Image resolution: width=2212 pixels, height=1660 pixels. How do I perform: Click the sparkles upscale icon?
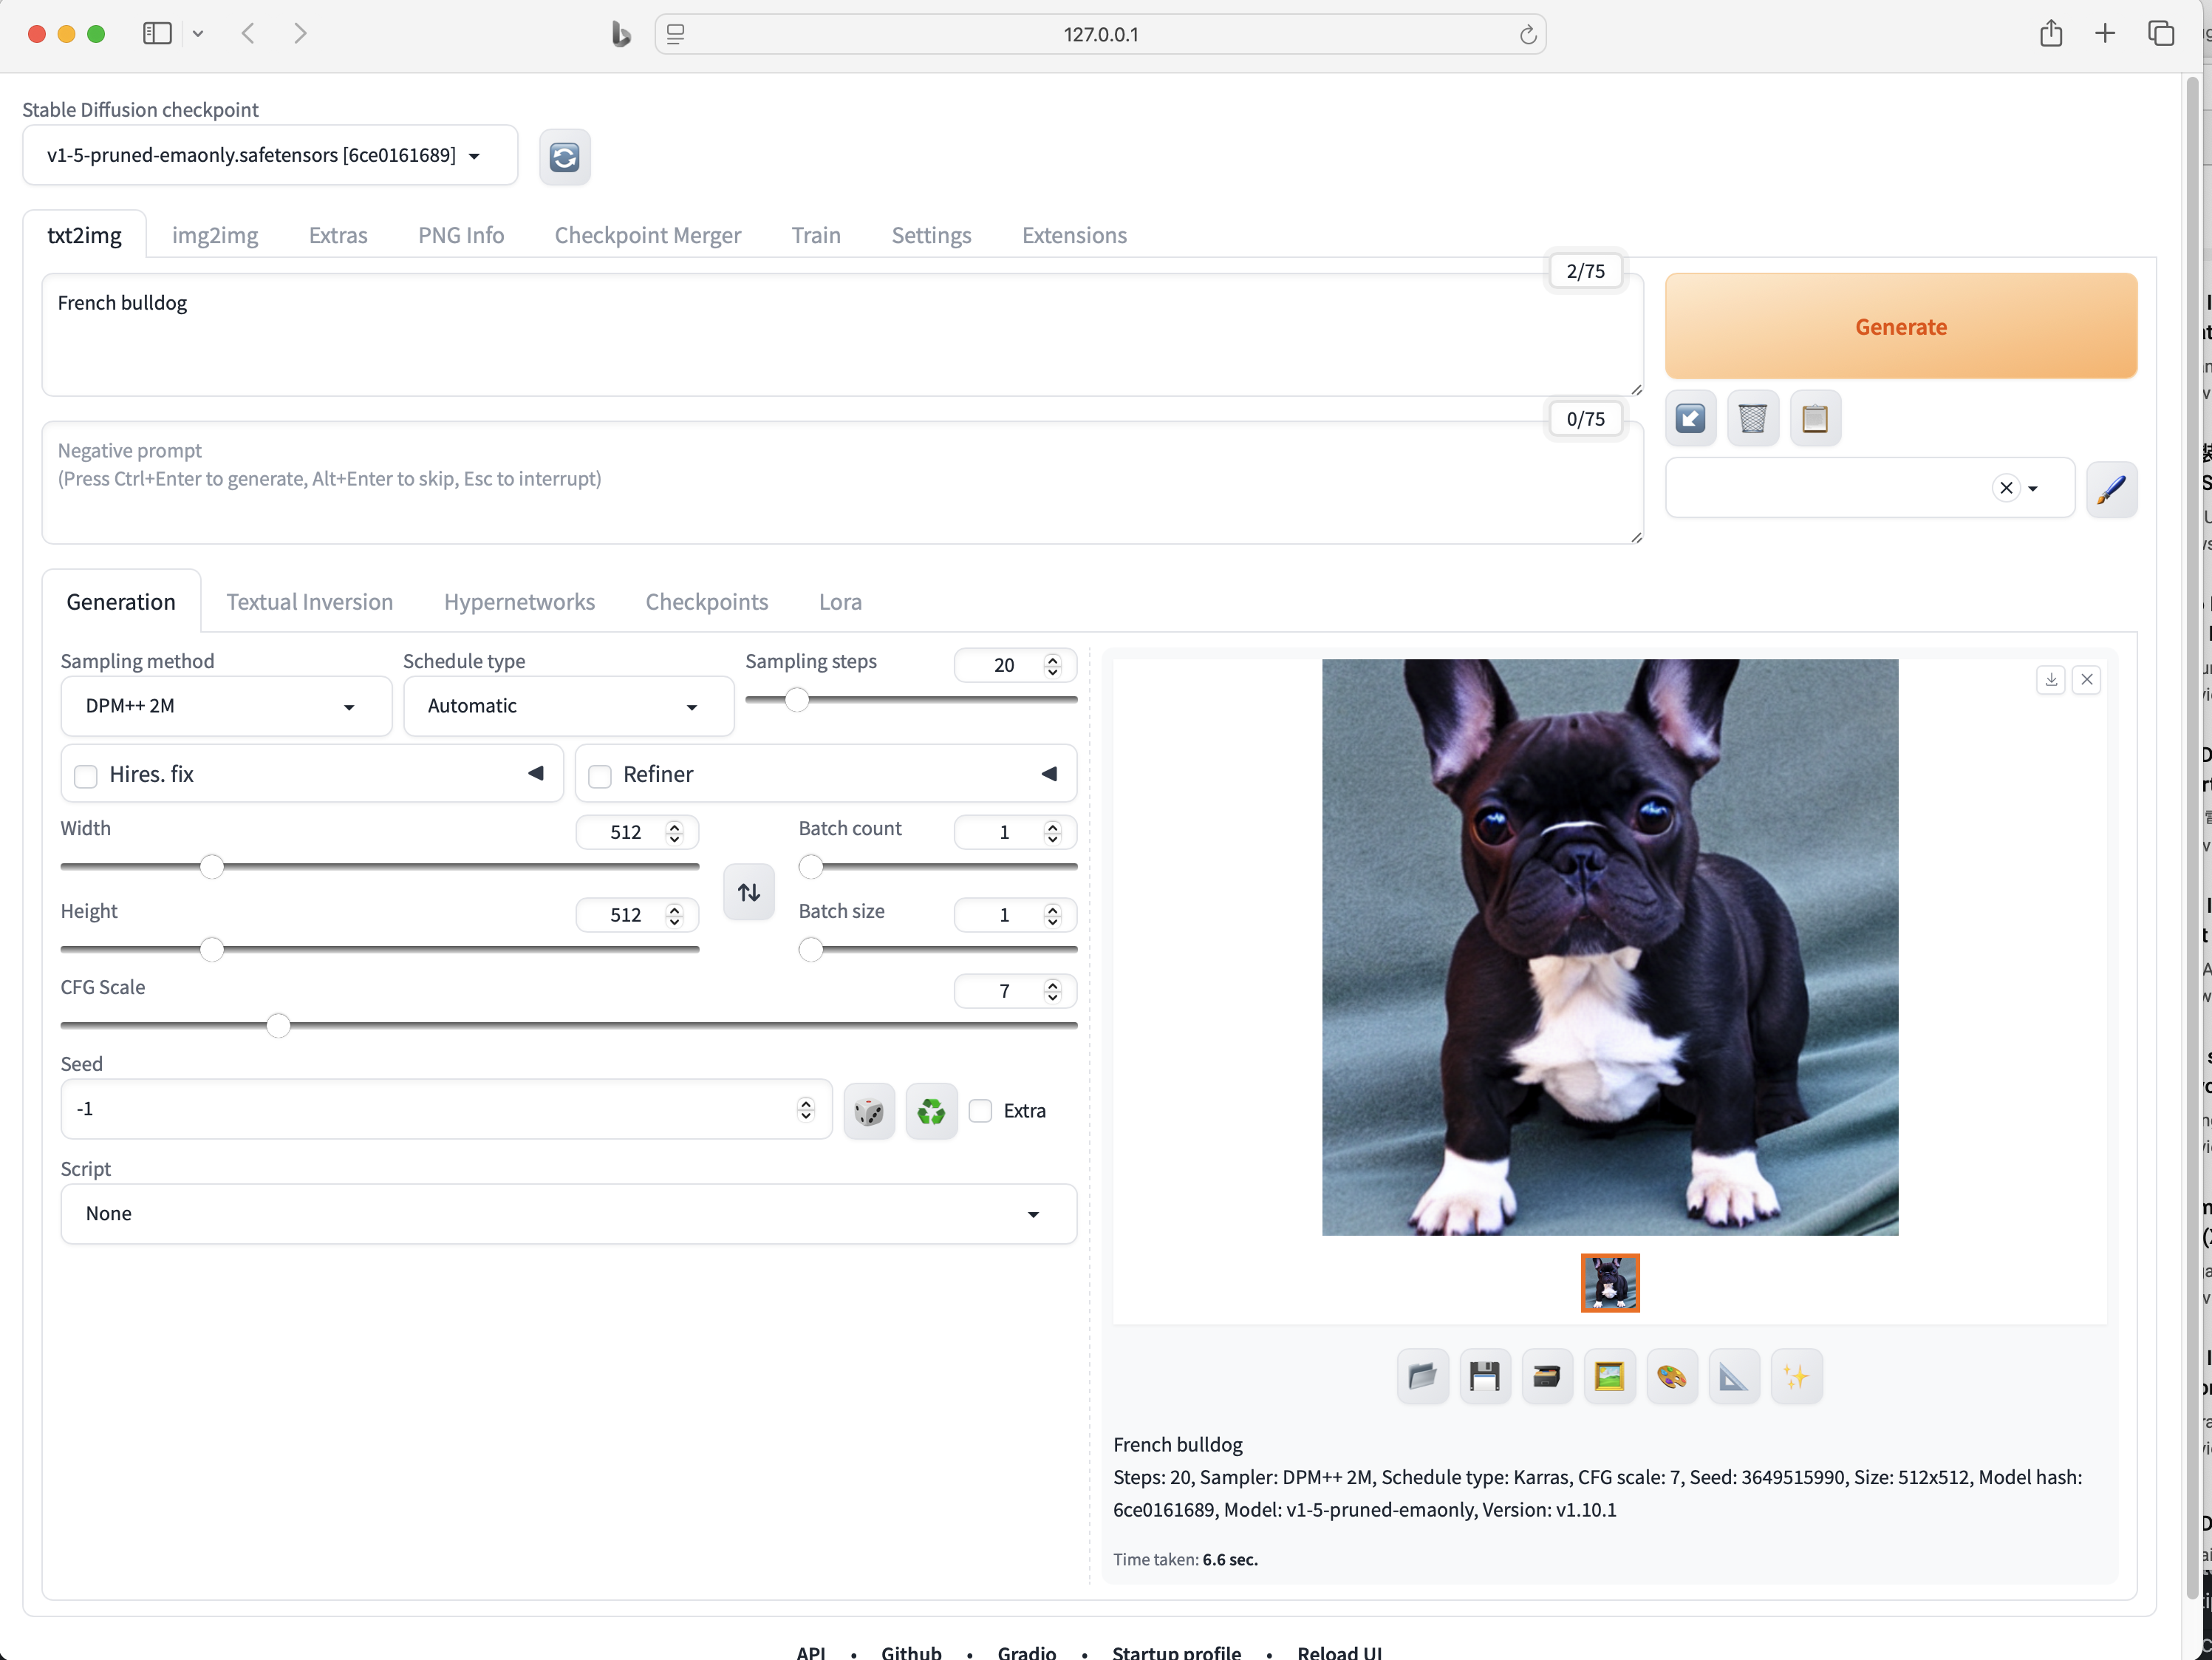[1796, 1377]
